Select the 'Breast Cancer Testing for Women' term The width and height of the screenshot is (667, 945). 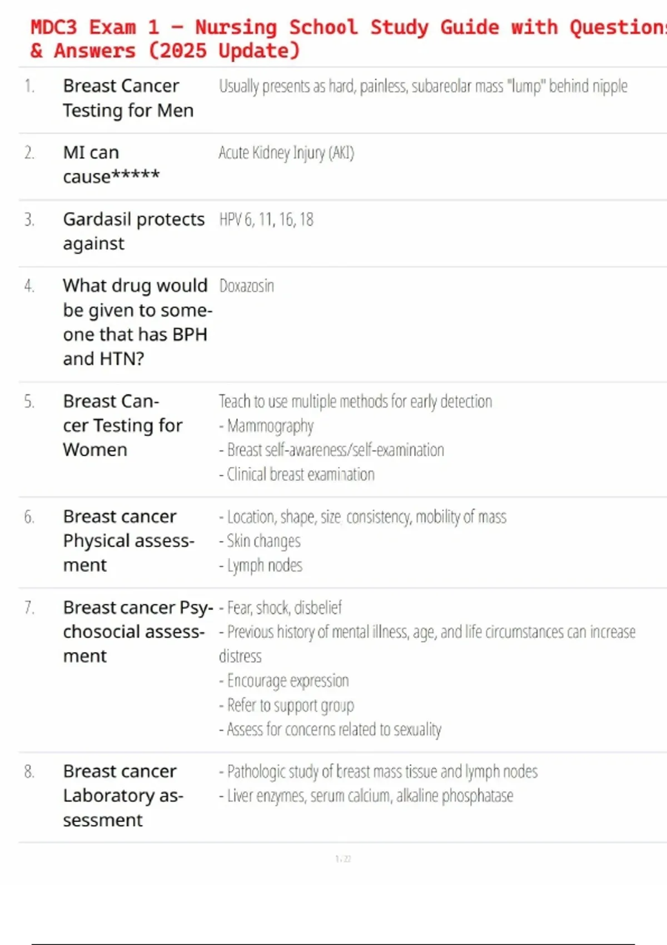[x=122, y=425]
